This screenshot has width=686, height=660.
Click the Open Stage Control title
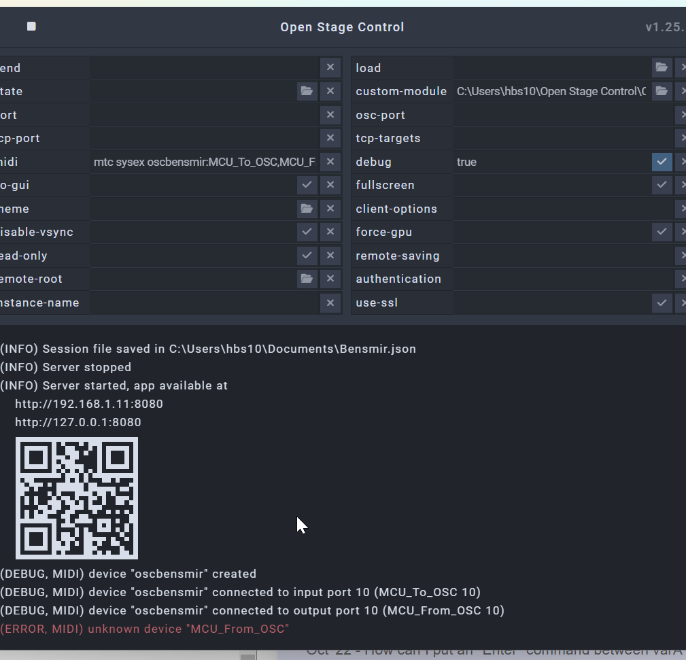[342, 27]
